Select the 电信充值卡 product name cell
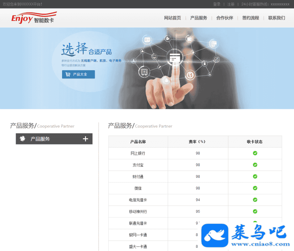Screen dimensions: 294x251 coord(138,200)
